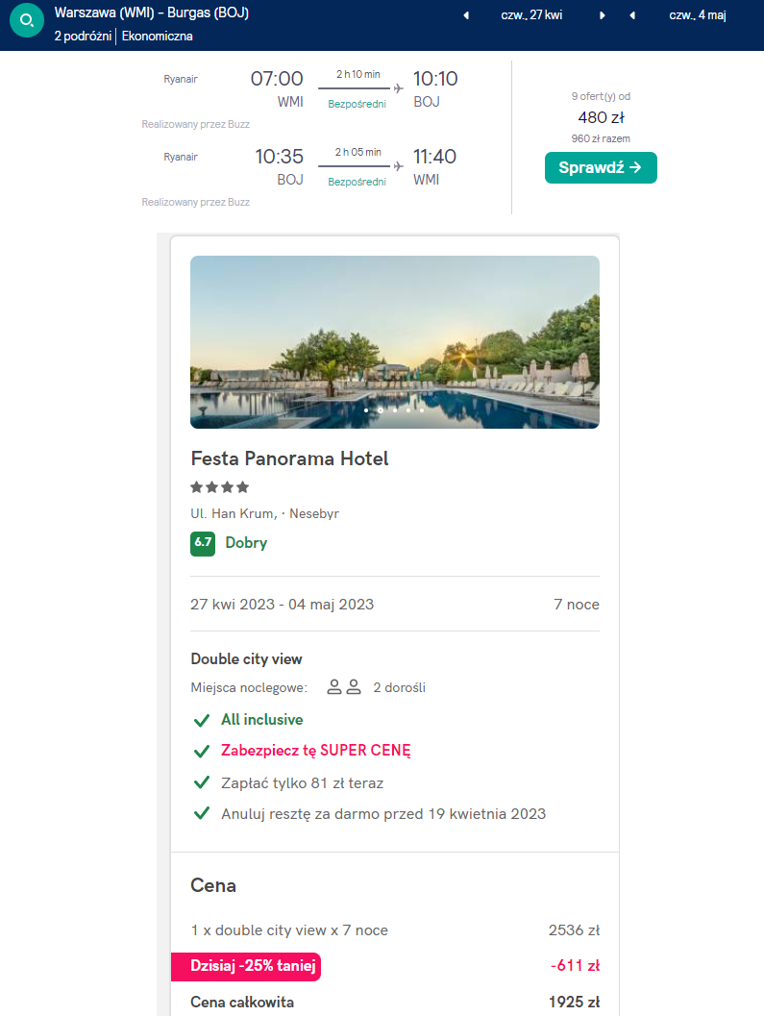The height and width of the screenshot is (1016, 764).
Task: Open Festa Panorama Hotel title
Action: (289, 458)
